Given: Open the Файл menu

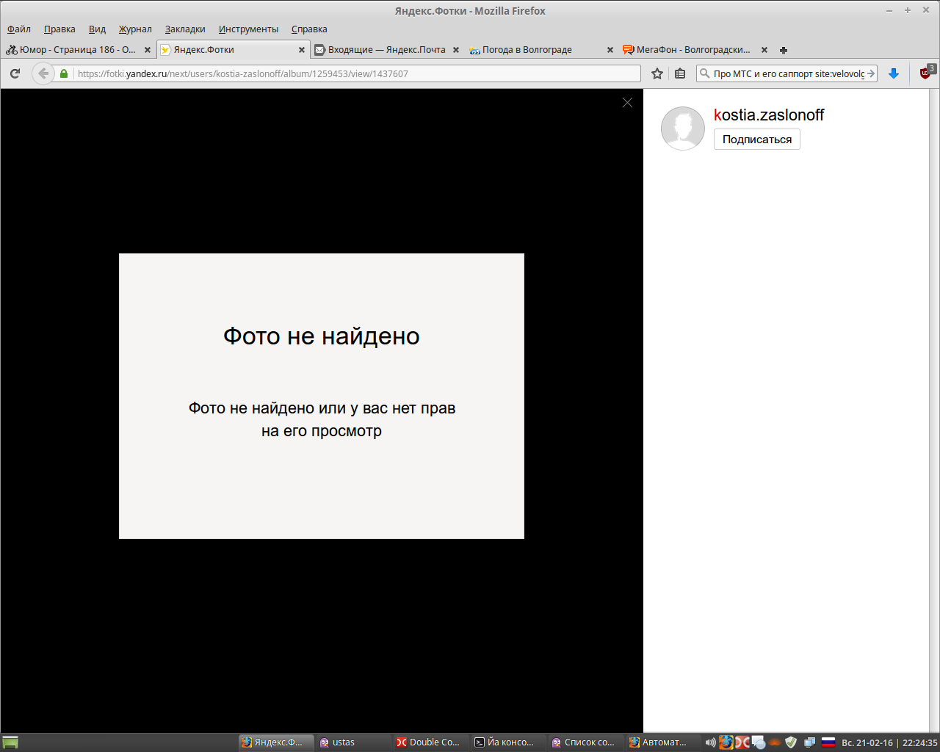Looking at the screenshot, I should 19,29.
